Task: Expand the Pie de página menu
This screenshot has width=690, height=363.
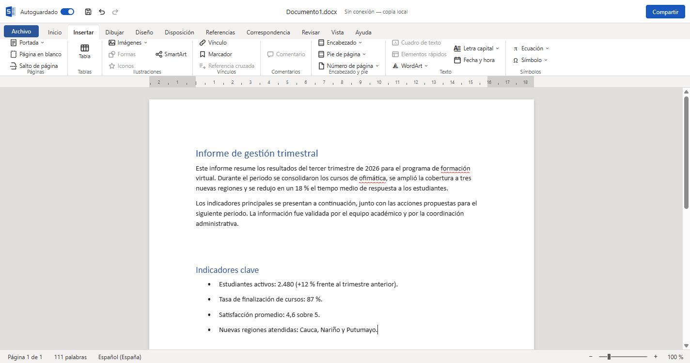Action: tap(342, 54)
